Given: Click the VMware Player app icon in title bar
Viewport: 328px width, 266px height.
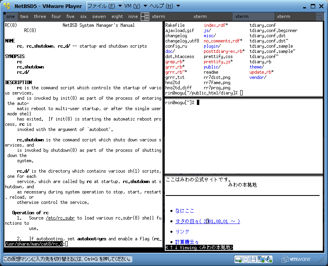Looking at the screenshot, I should click(x=7, y=6).
